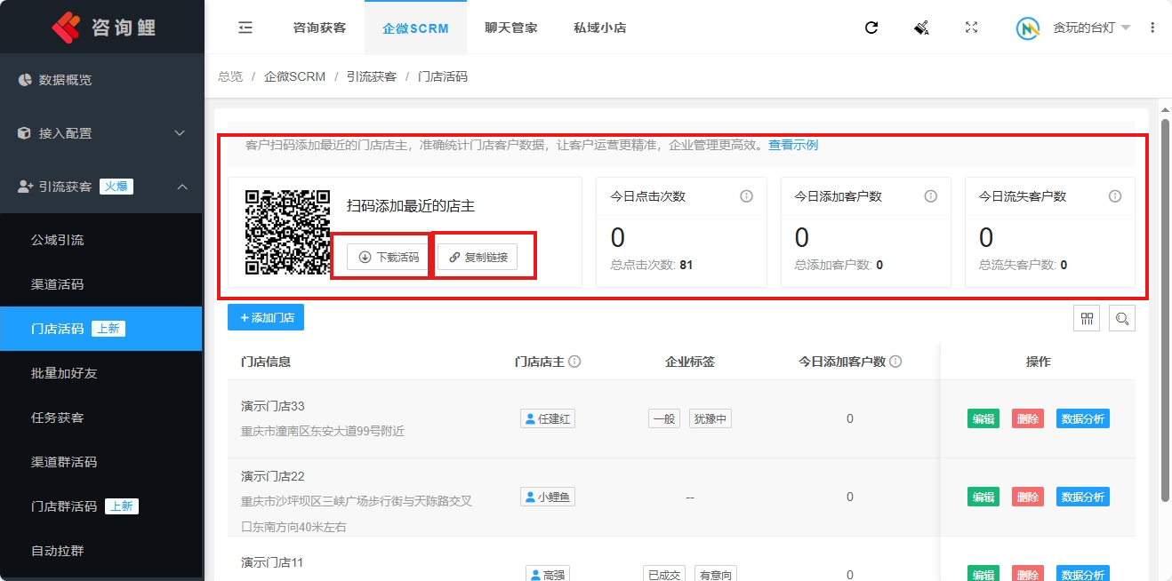
Task: Click 删除 for 演示门店33
Action: coord(1028,419)
